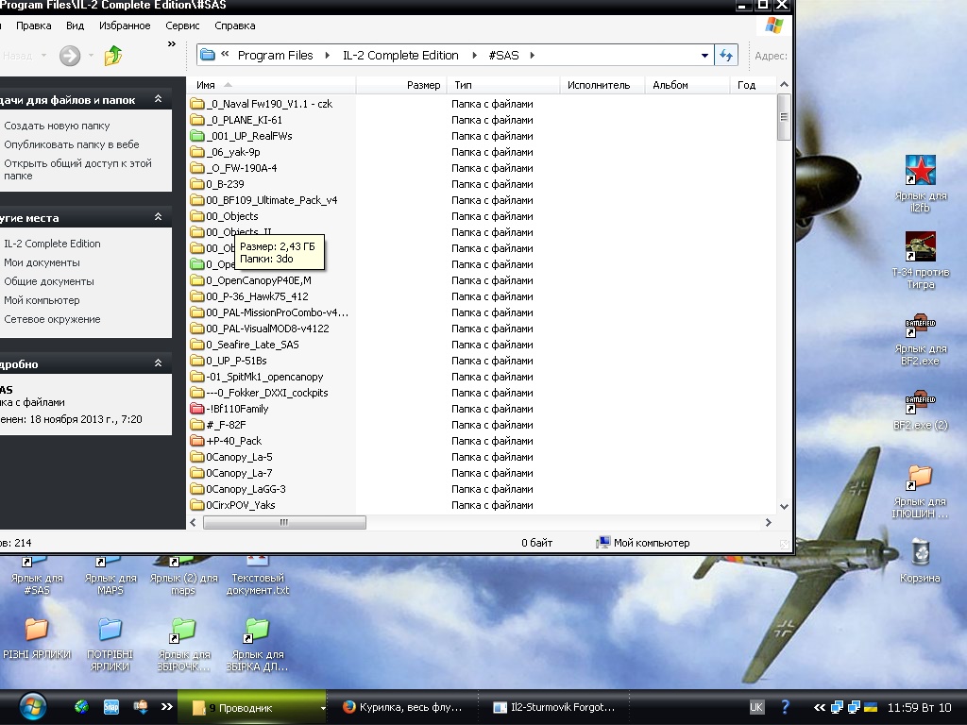
Task: Select the 0_OpenCanopyP40E,M folder
Action: click(251, 279)
